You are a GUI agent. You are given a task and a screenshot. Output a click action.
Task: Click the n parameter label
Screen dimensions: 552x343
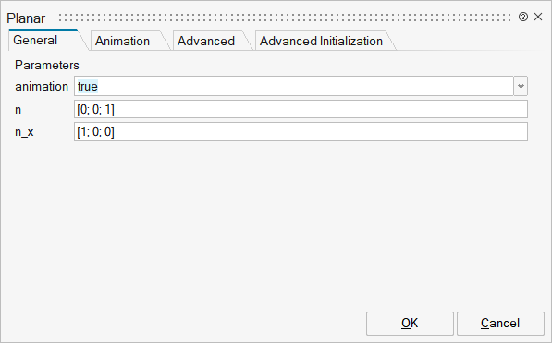pos(18,110)
